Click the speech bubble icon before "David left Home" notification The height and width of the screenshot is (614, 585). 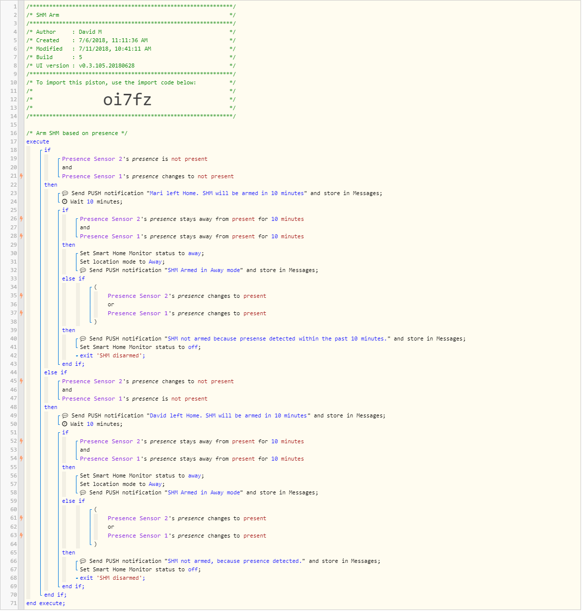(65, 416)
